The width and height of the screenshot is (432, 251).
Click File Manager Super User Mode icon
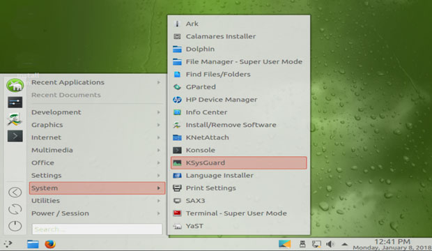(177, 62)
